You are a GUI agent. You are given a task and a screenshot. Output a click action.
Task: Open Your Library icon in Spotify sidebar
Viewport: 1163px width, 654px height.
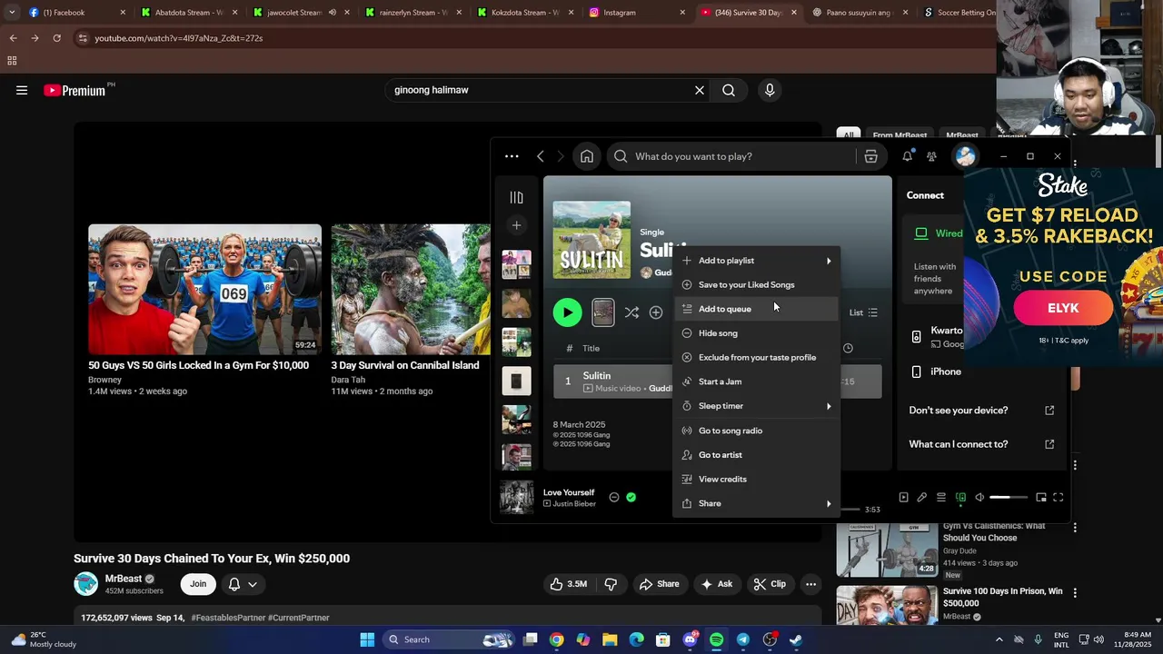(516, 198)
